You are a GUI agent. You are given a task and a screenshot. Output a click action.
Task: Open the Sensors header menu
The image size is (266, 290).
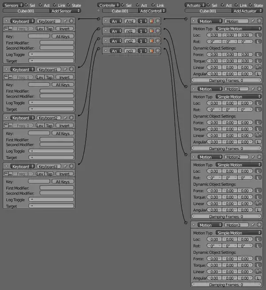click(x=12, y=5)
